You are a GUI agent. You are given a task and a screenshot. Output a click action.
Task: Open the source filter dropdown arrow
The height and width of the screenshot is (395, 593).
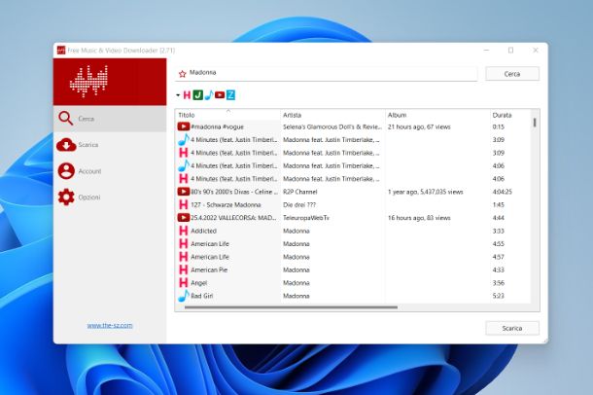(x=178, y=95)
